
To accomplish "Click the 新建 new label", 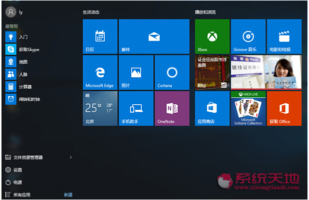I will coord(68,195).
